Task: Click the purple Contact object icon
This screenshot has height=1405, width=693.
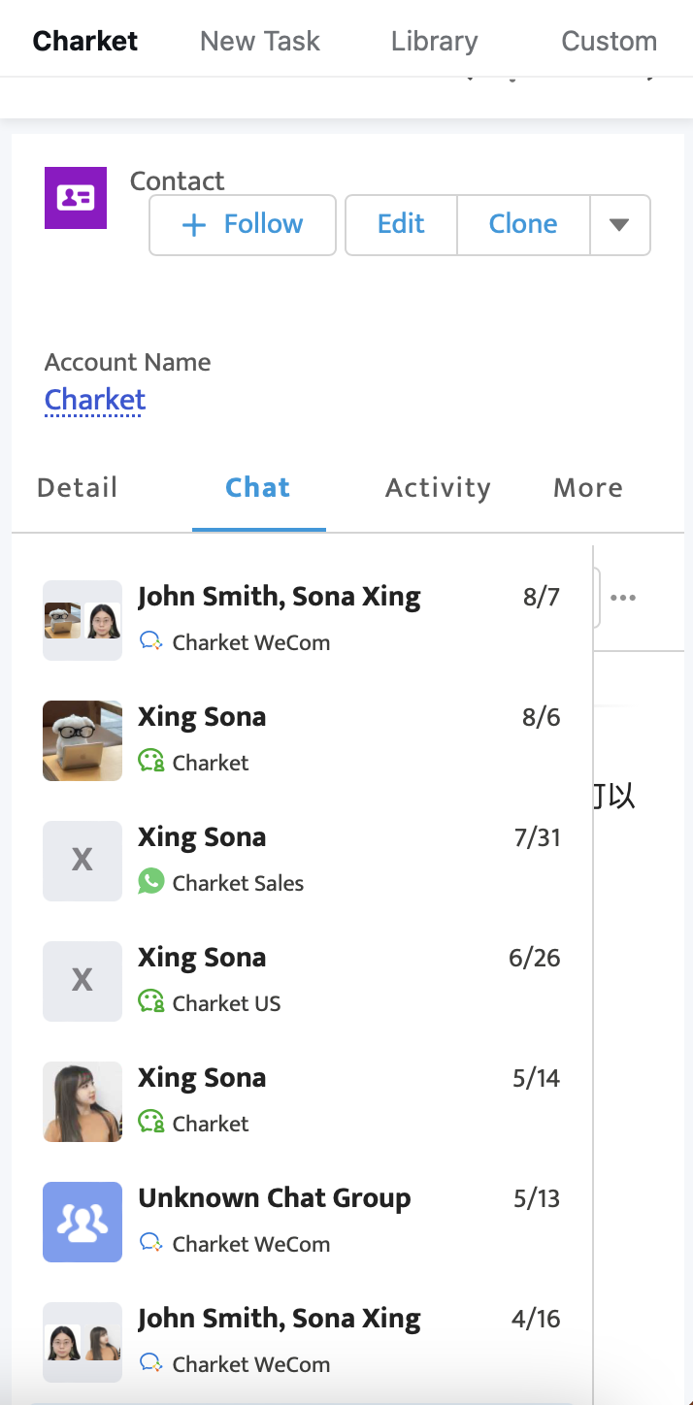Action: pyautogui.click(x=75, y=196)
